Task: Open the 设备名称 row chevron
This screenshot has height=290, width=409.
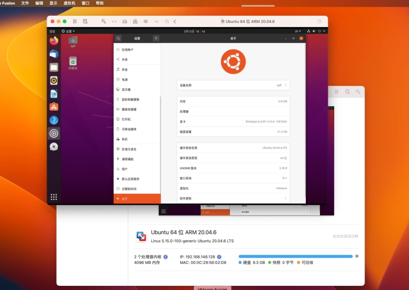Action: (x=285, y=85)
